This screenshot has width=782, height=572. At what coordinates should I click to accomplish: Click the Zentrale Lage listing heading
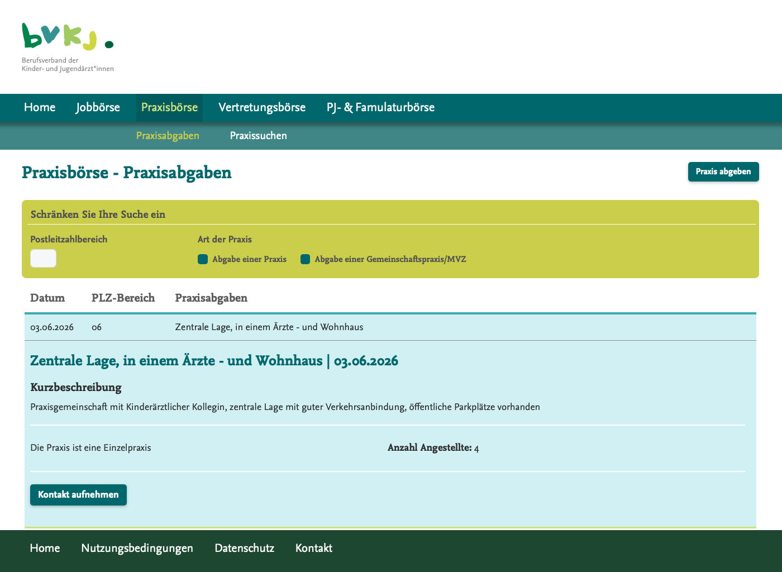tap(214, 361)
